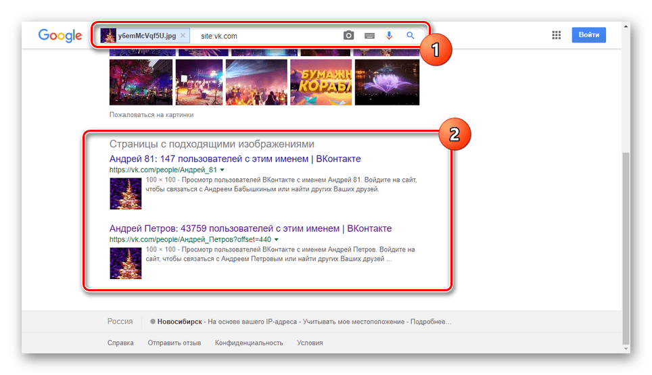Open Отправить отзыв footer link
The width and height of the screenshot is (652, 375).
click(x=174, y=343)
